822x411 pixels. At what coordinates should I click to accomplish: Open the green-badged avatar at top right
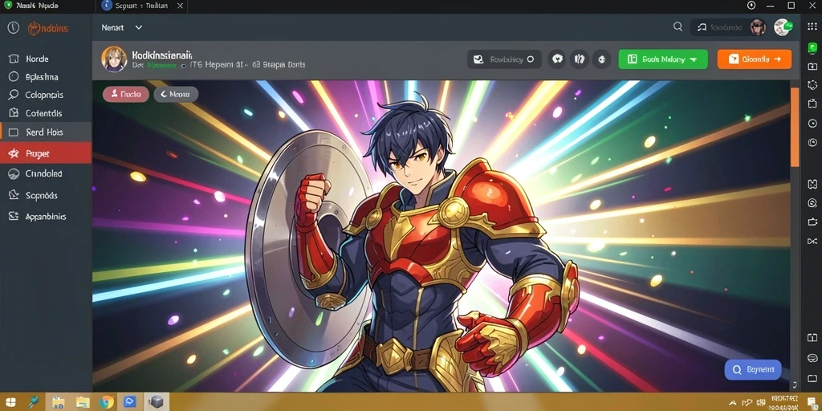(783, 27)
